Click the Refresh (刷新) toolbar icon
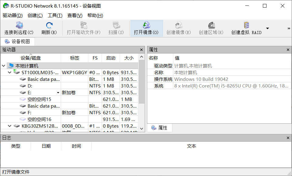The image size is (292, 176). coord(49,25)
